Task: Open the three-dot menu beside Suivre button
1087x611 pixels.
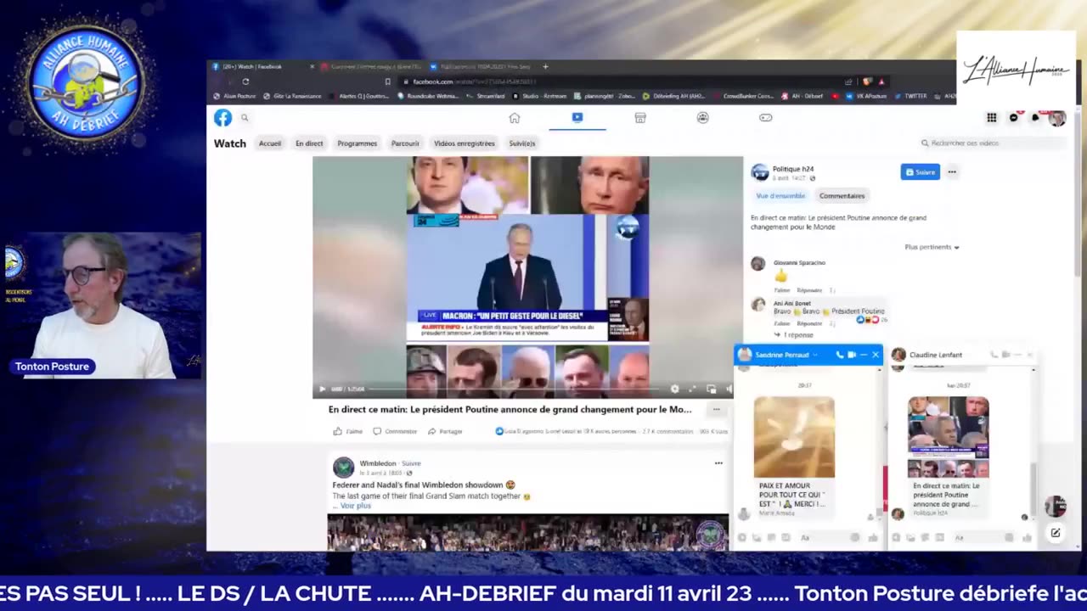Action: pos(952,171)
